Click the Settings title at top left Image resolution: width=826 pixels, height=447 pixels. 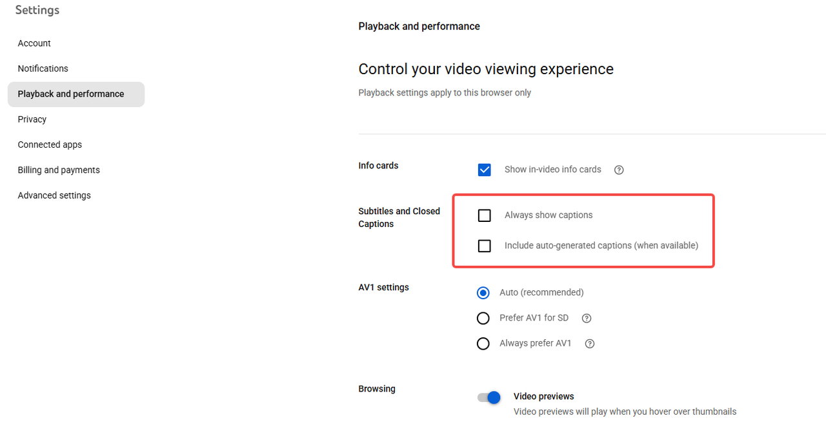37,10
